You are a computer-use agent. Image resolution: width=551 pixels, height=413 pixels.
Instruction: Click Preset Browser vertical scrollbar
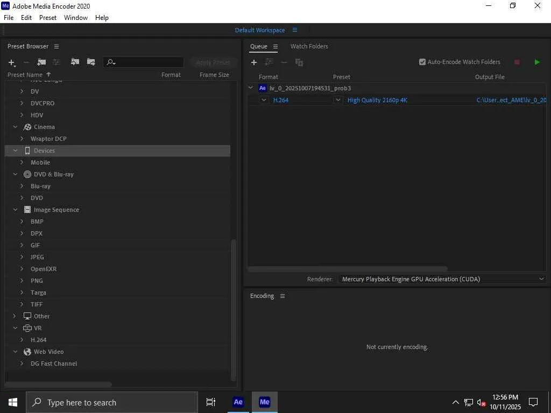tap(234, 309)
